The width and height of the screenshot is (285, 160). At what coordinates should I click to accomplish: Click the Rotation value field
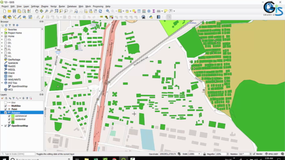[x=244, y=154]
